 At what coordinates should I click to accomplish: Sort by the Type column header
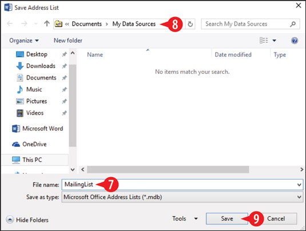click(280, 55)
